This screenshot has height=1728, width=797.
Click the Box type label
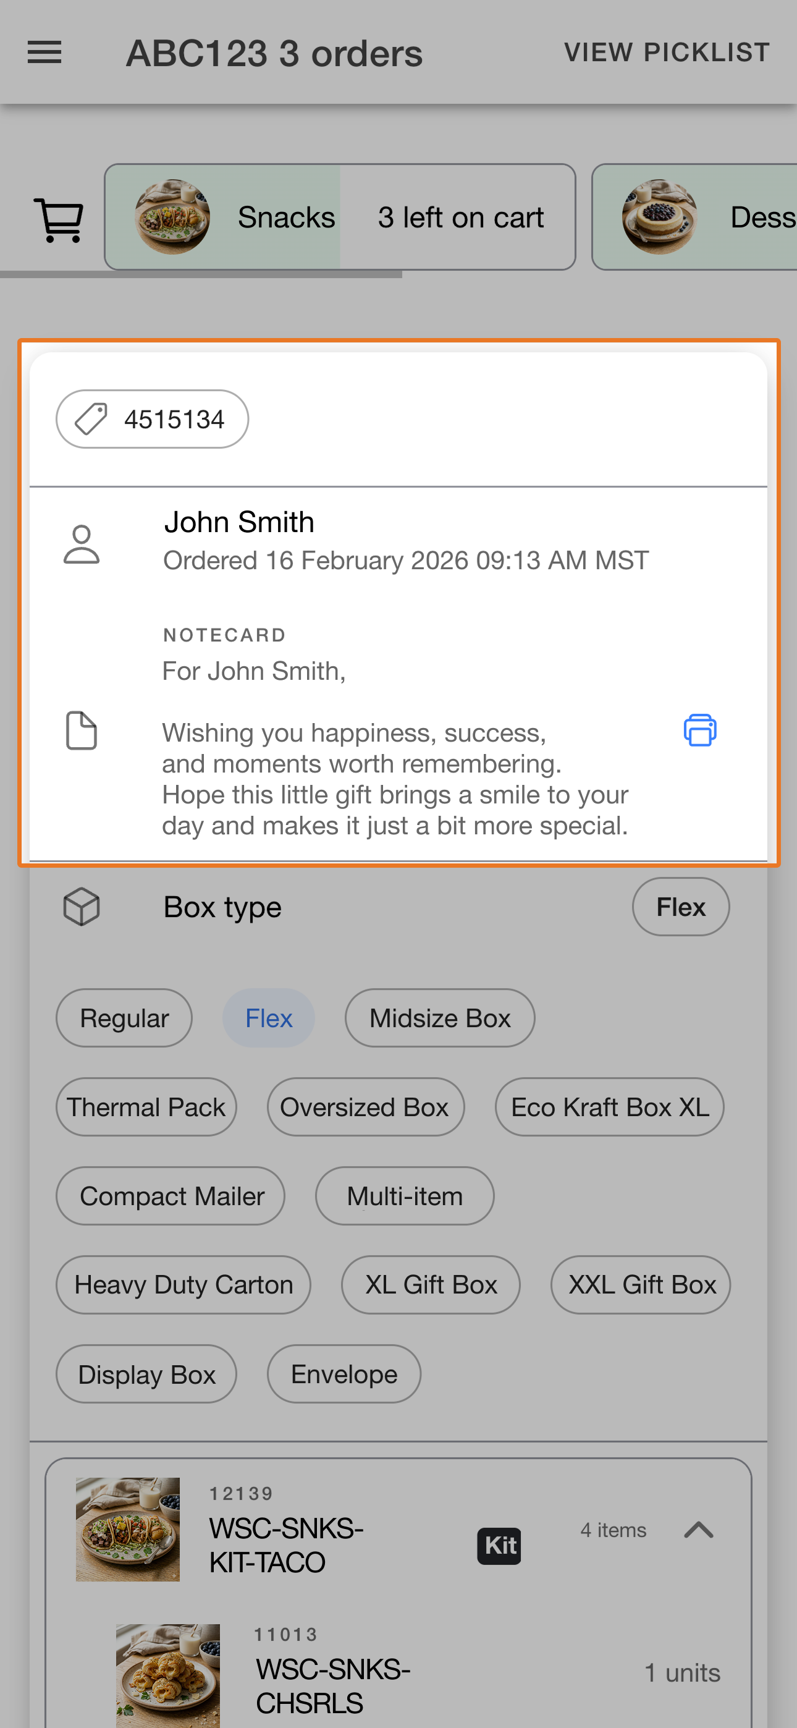tap(223, 907)
